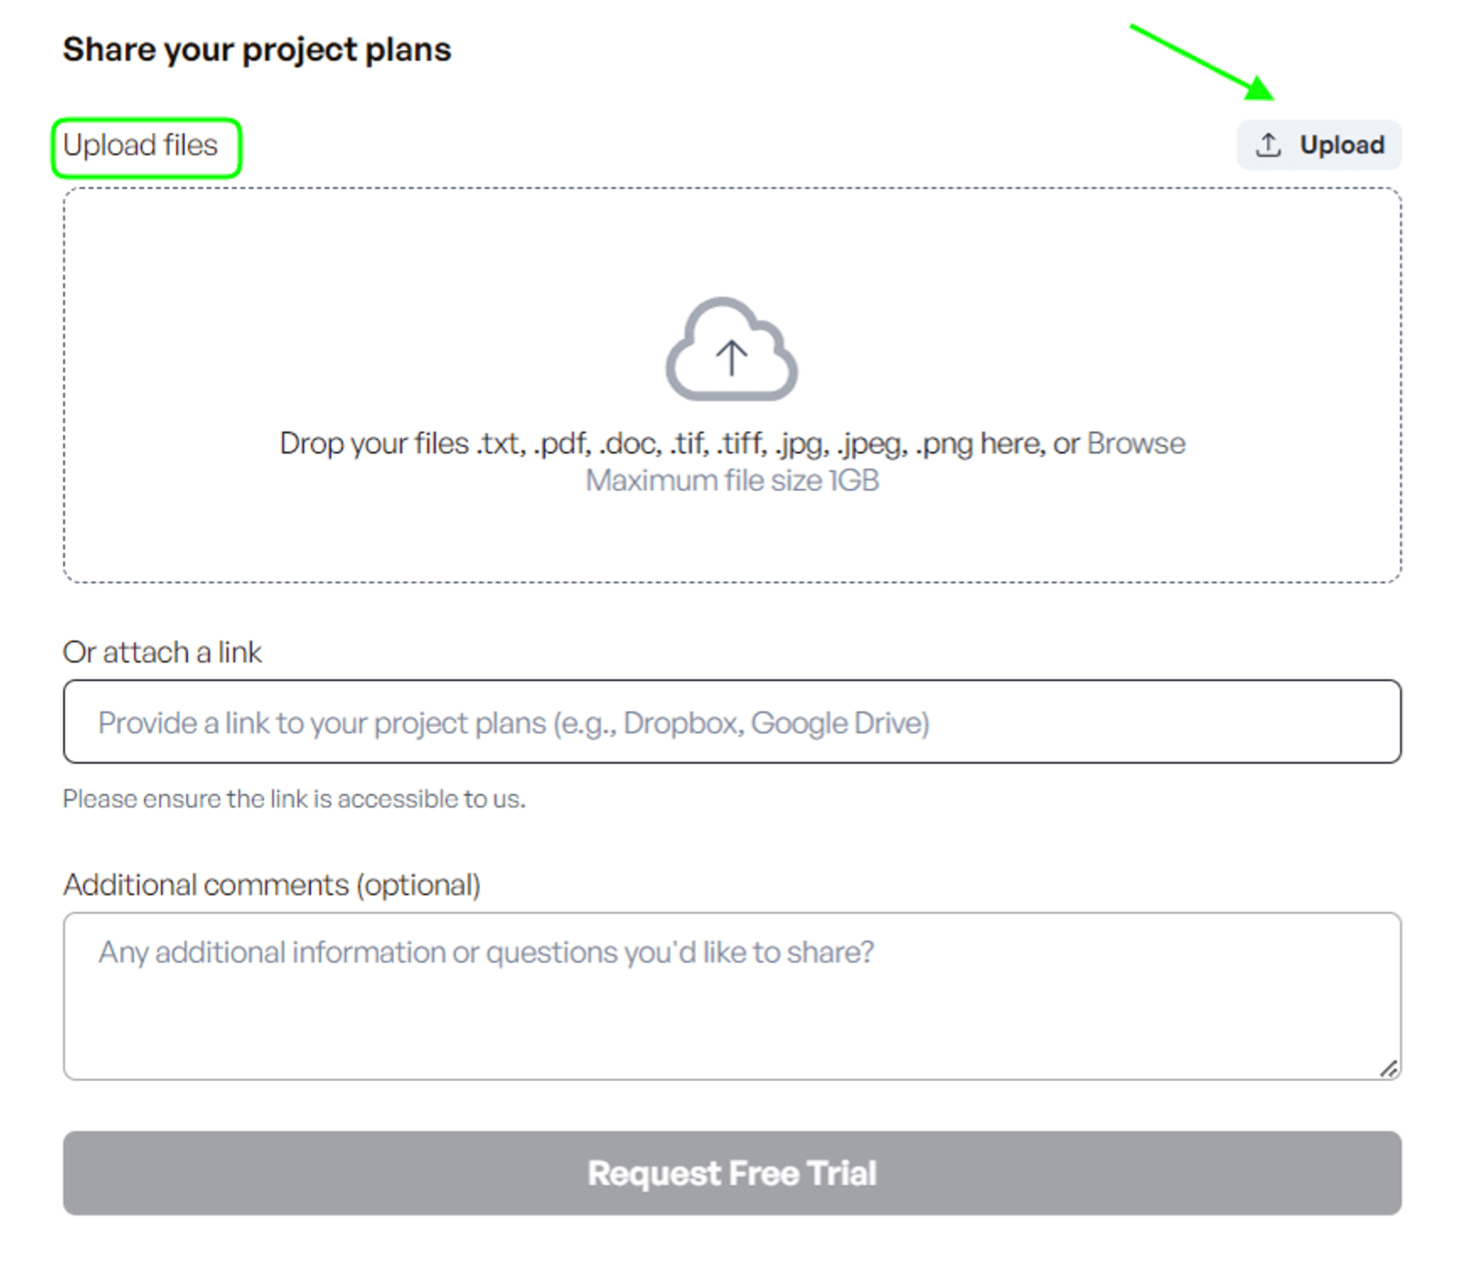This screenshot has height=1261, width=1470.
Task: Focus the project plans link field
Action: (732, 722)
